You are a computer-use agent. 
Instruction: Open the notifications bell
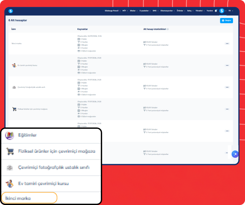pyautogui.click(x=216, y=11)
